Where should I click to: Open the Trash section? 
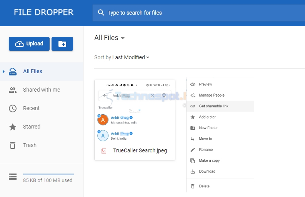[42, 145]
